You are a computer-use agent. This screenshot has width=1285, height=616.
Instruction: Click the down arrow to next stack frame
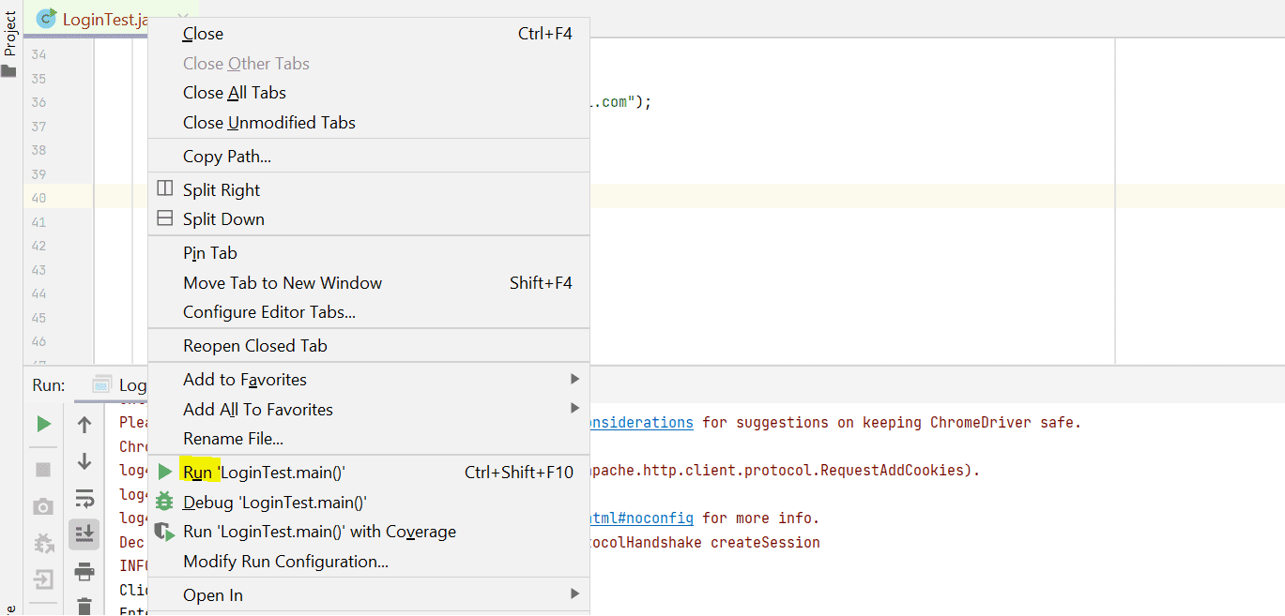[x=84, y=461]
